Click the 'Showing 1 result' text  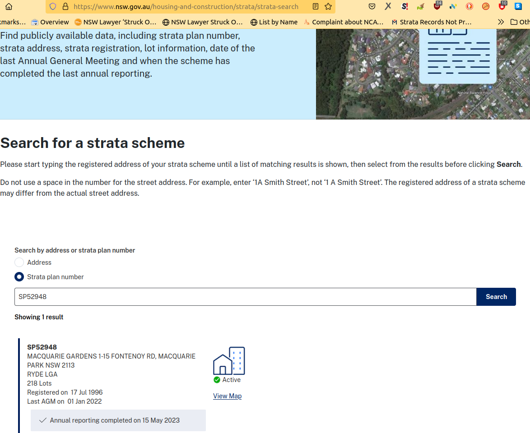[39, 317]
